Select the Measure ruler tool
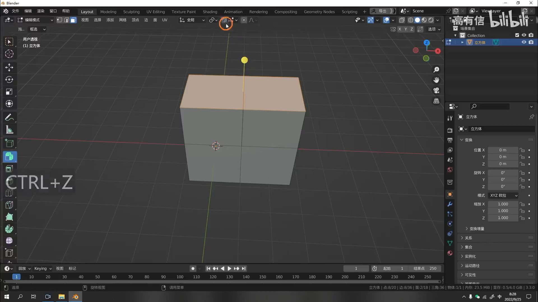The image size is (538, 302). (9, 130)
